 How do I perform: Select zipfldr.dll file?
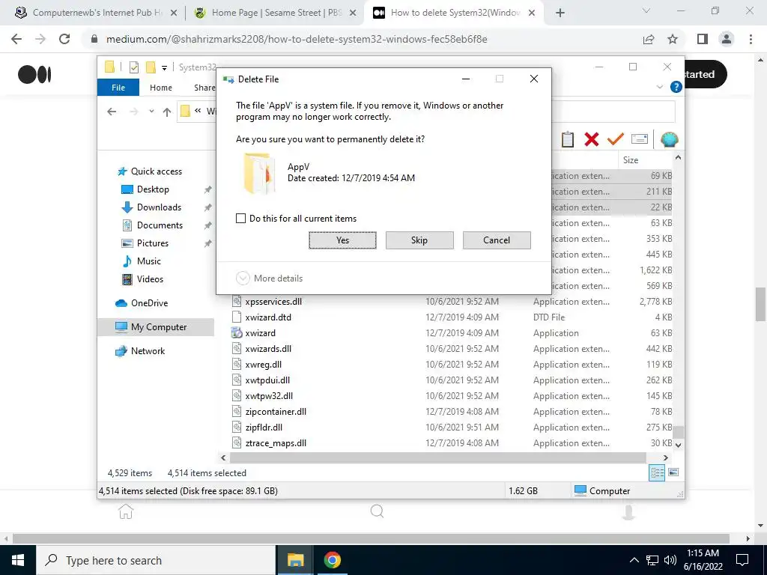264,428
